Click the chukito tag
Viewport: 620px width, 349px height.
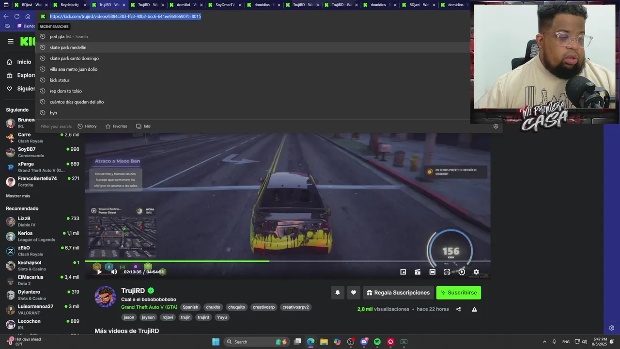click(213, 307)
